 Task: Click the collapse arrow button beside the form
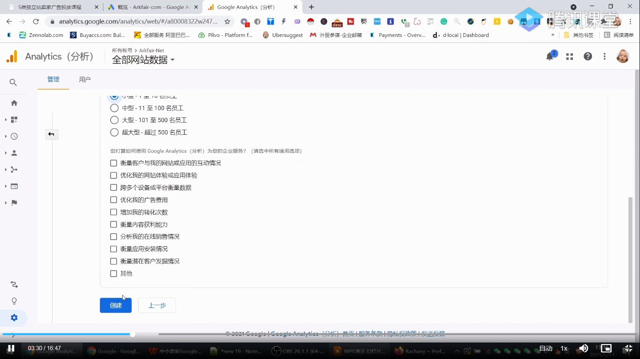[52, 134]
